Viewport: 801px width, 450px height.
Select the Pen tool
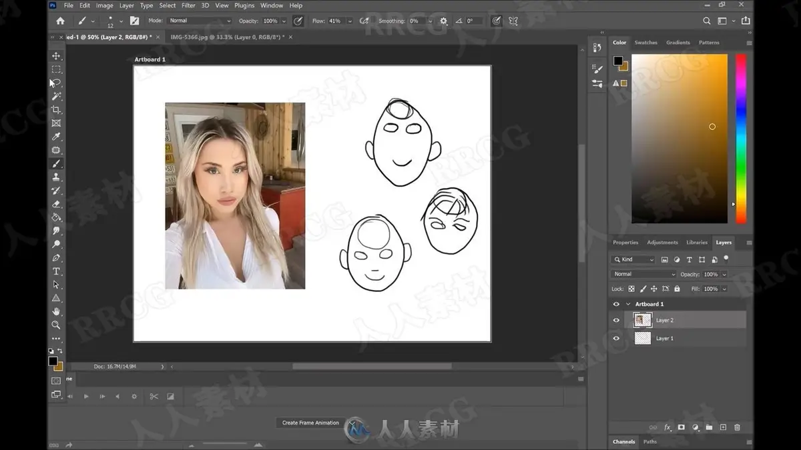click(56, 257)
